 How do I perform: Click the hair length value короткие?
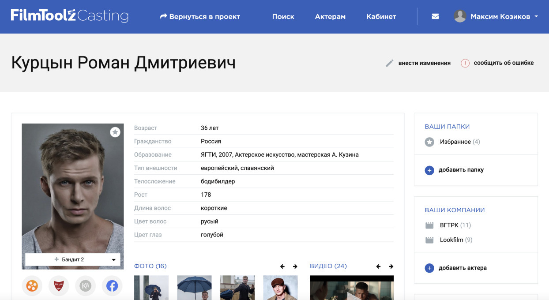tap(214, 208)
